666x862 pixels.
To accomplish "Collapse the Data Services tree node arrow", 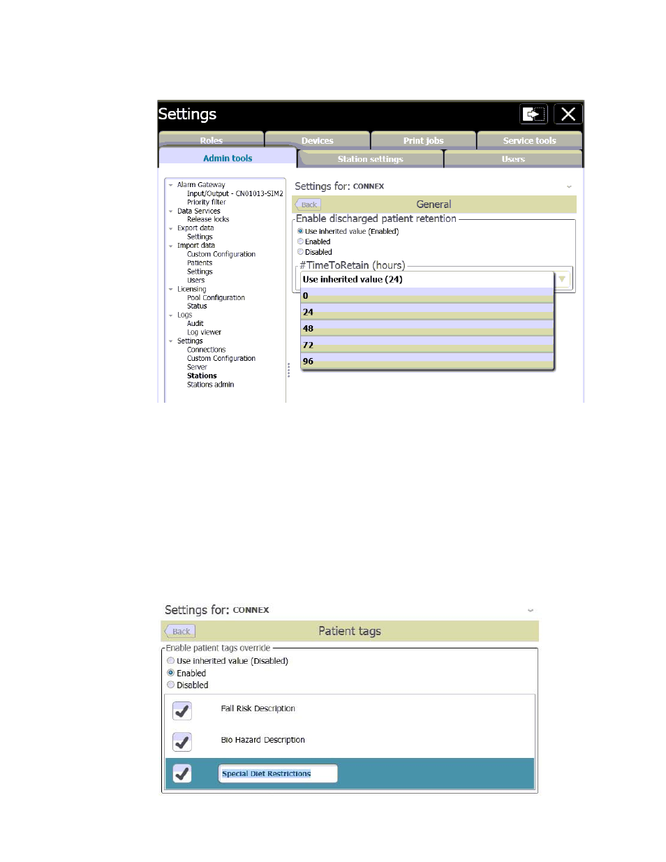I will (x=170, y=211).
